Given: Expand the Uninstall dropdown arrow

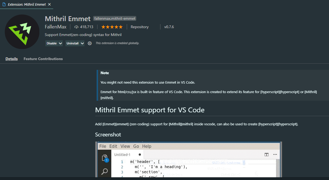Looking at the screenshot, I should [82, 43].
